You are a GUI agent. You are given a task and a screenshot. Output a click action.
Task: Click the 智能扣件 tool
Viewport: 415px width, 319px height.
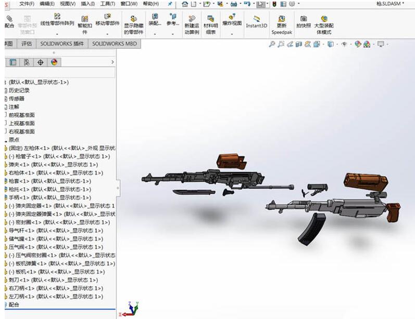(x=85, y=25)
